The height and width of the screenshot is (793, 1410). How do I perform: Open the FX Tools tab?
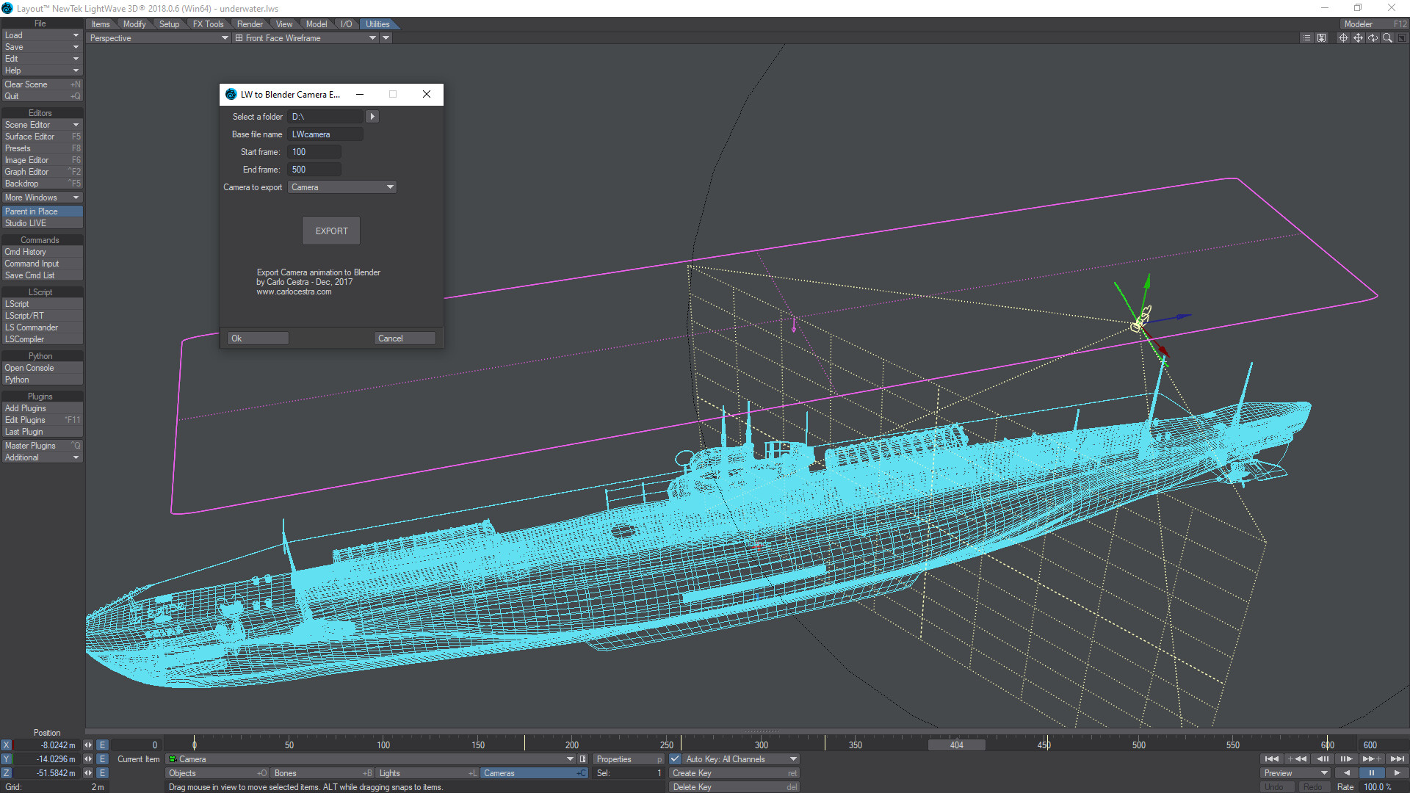point(208,24)
